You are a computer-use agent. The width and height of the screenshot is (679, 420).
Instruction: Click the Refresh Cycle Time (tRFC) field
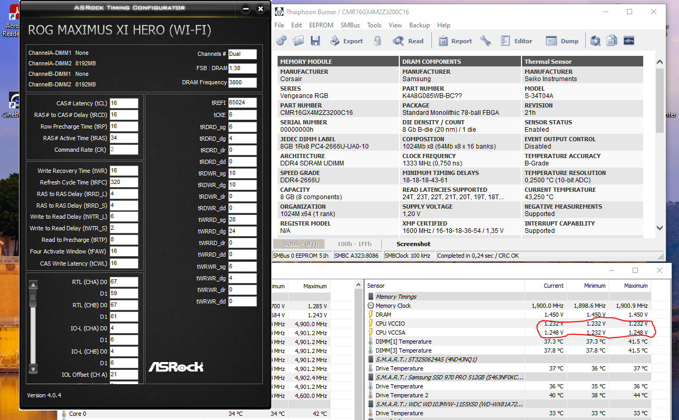[x=124, y=182]
